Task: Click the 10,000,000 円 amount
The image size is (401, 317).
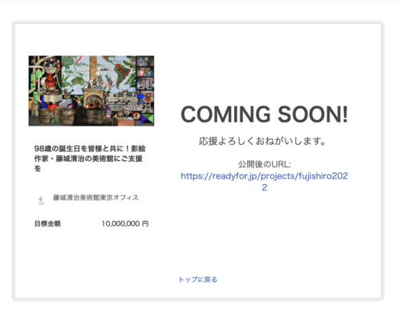Action: pyautogui.click(x=125, y=223)
